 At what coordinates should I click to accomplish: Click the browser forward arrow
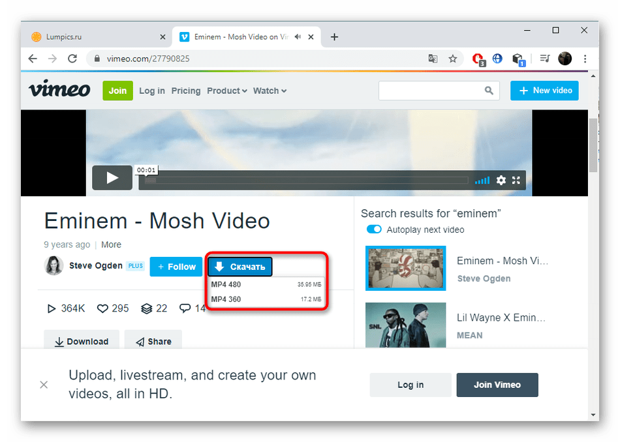click(x=52, y=59)
